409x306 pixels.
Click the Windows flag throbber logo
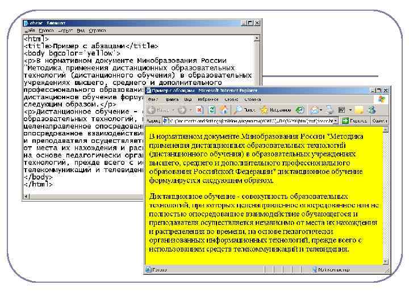[x=382, y=99]
